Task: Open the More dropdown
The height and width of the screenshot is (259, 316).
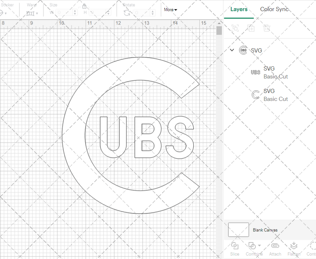Action: (x=170, y=10)
